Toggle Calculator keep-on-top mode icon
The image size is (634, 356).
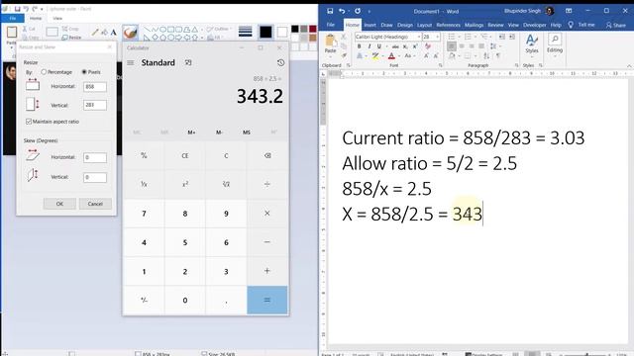tap(188, 62)
